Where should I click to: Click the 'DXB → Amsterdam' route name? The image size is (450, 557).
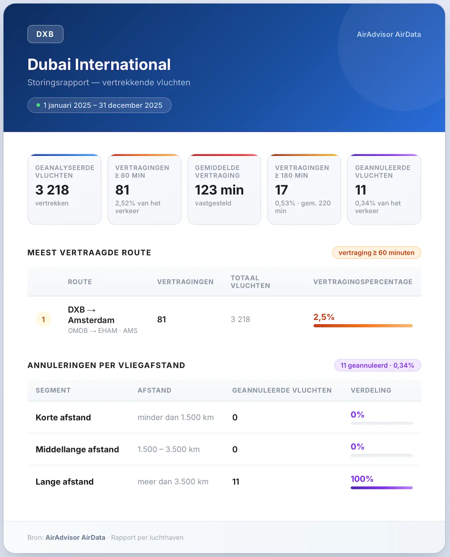tap(91, 315)
